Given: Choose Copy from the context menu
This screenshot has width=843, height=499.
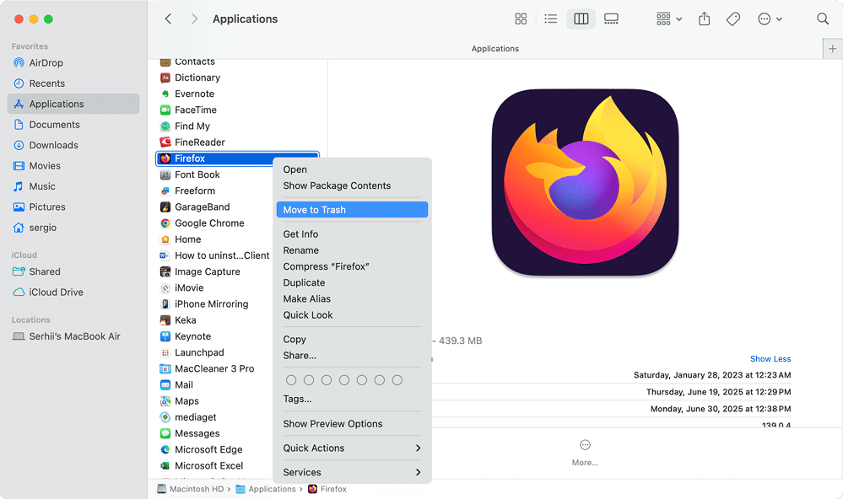Looking at the screenshot, I should [352, 340].
